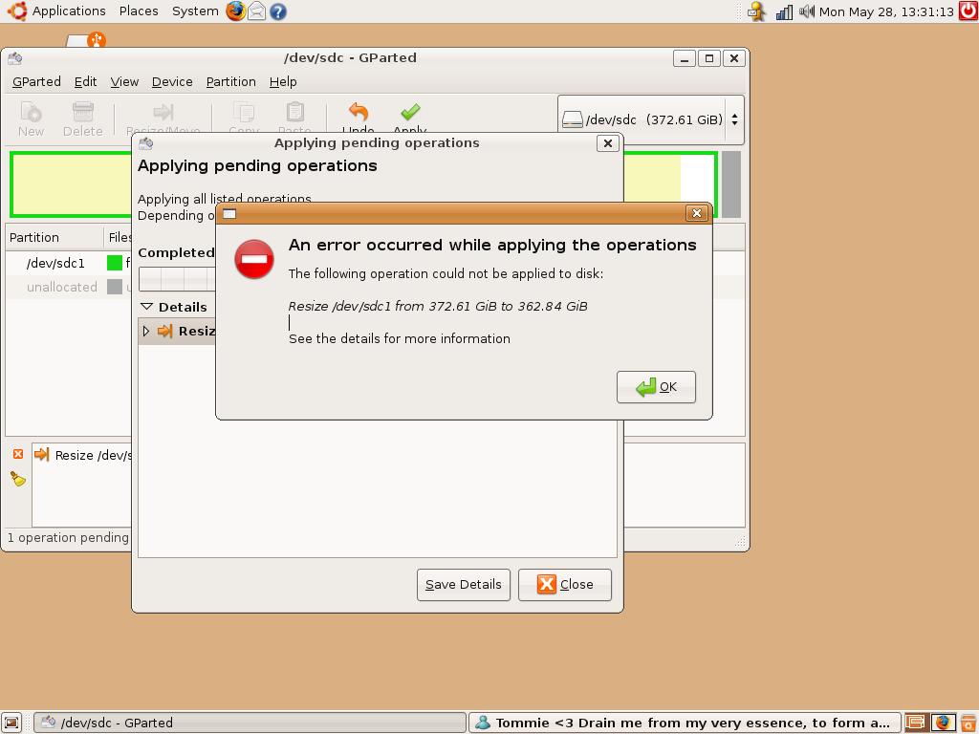Screen dimensions: 979x734
Task: Open the GParted menu
Action: [x=37, y=82]
